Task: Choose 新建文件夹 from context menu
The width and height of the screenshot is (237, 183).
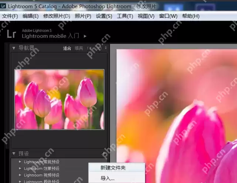Action: [x=116, y=167]
